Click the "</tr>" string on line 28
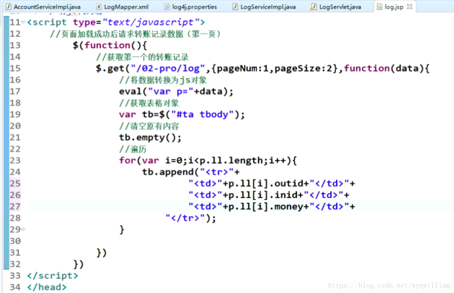The image size is (454, 293). 185,218
